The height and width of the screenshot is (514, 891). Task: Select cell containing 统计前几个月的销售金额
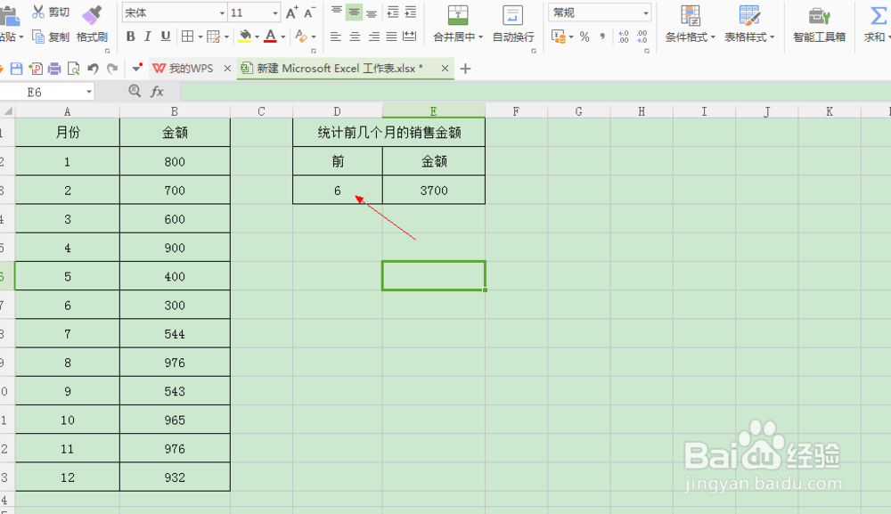tap(388, 133)
